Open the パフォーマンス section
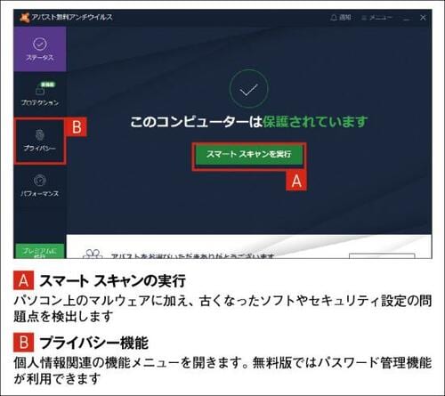This screenshot has height=396, width=445. [x=40, y=186]
